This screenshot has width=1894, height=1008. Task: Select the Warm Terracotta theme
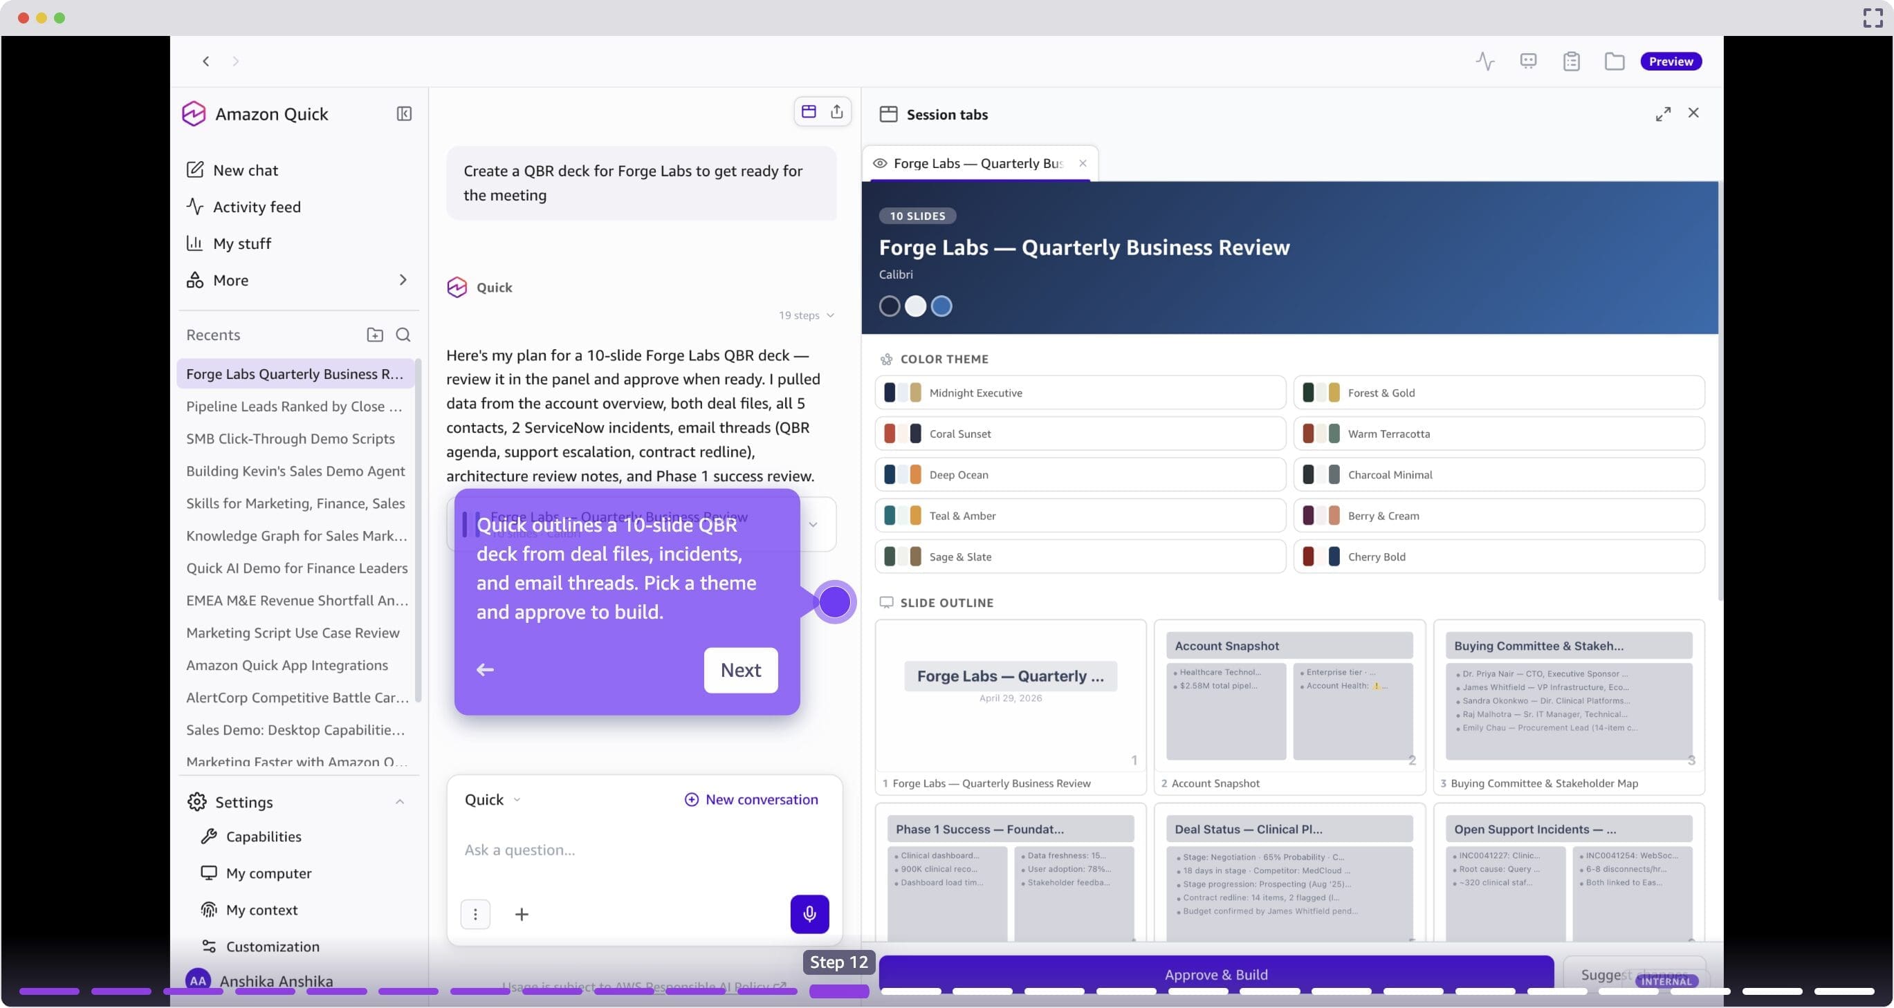pyautogui.click(x=1498, y=433)
